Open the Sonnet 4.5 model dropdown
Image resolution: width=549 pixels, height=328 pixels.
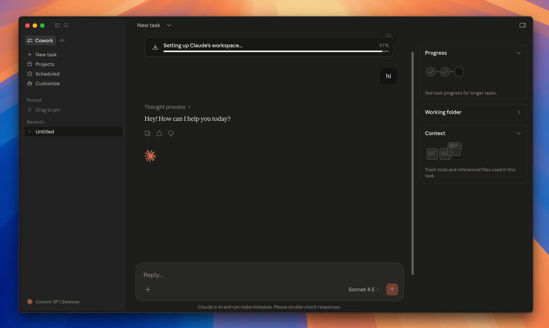pos(364,289)
